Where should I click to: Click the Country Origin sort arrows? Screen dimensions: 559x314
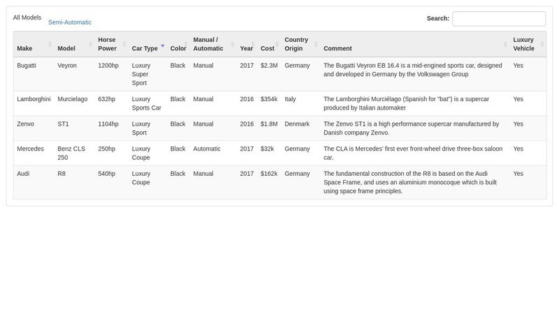point(316,44)
